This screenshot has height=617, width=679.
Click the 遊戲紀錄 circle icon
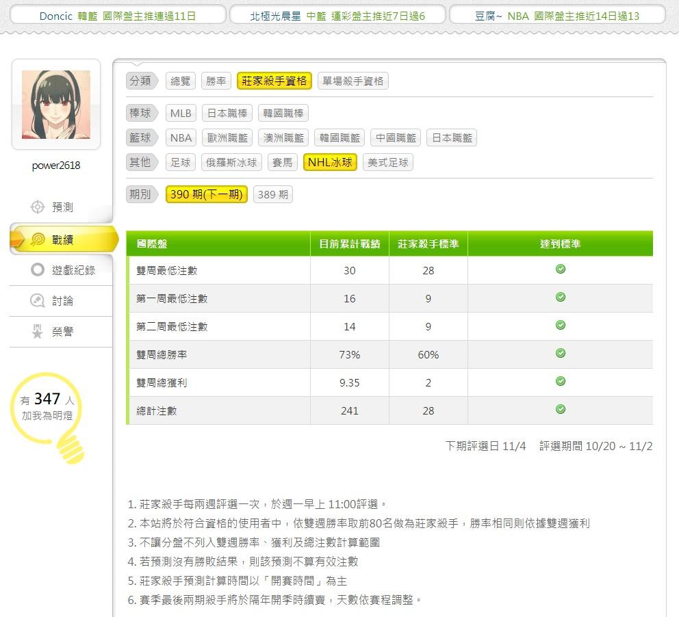[38, 270]
